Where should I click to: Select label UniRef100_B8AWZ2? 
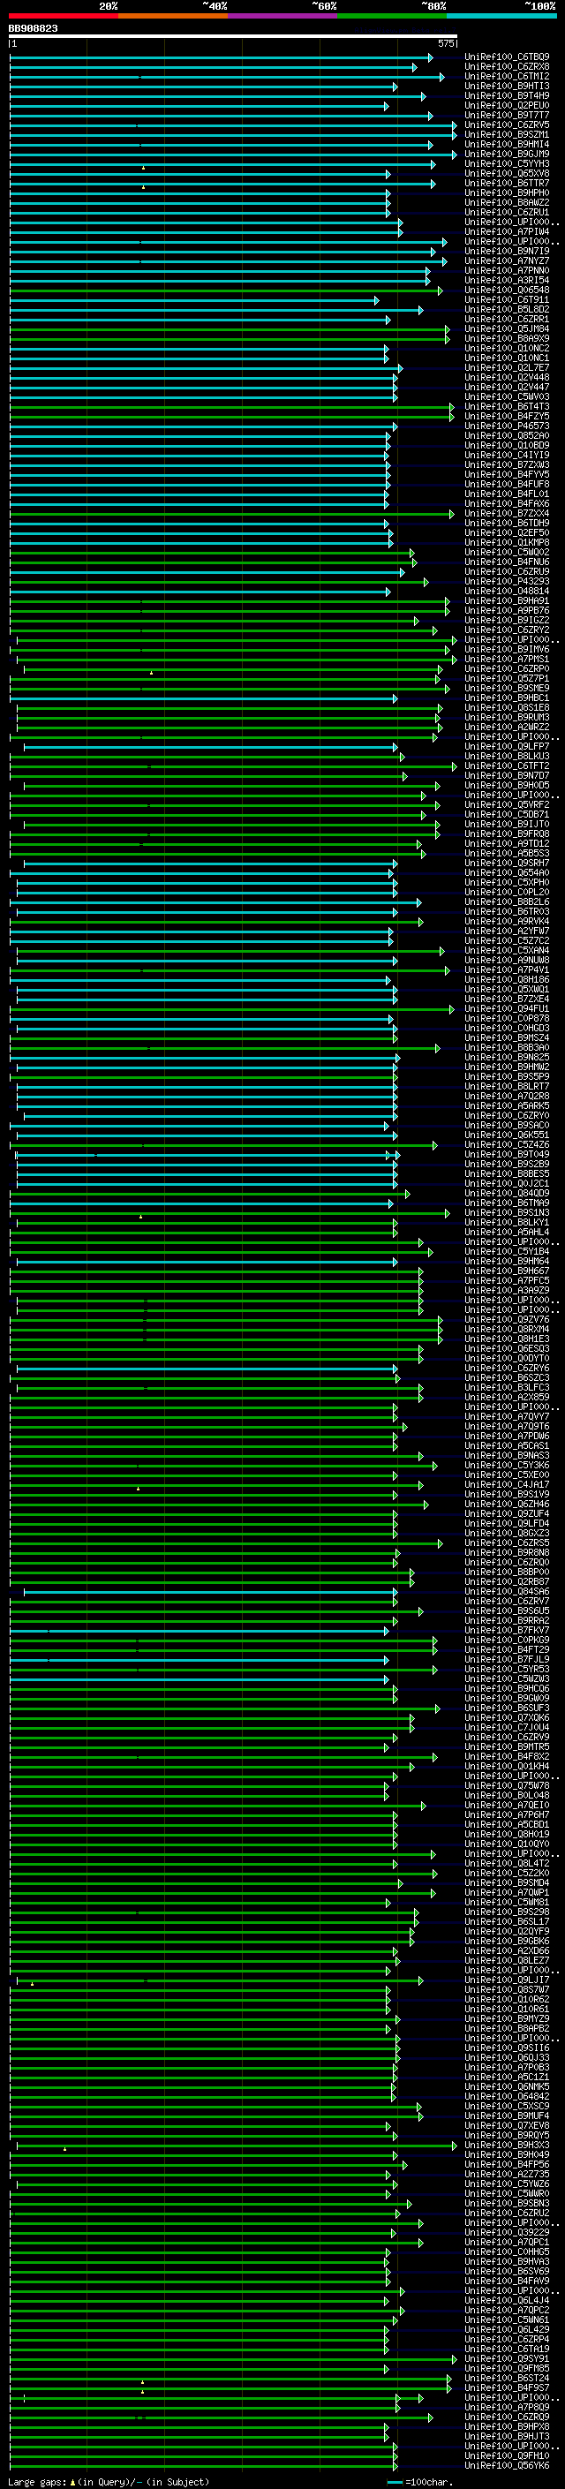tap(507, 203)
